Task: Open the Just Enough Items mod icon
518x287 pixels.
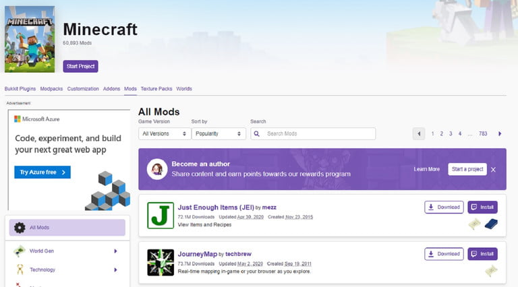Action: click(x=161, y=216)
